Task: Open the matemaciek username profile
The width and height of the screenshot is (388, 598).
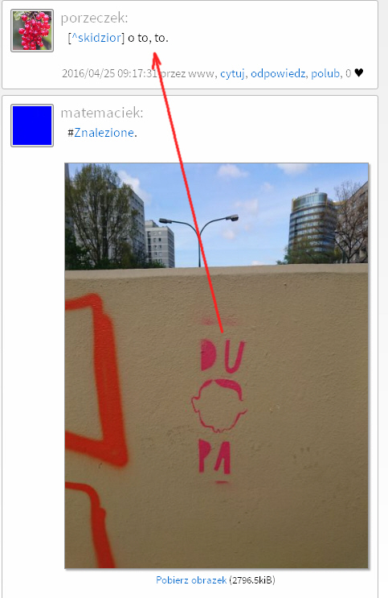Action: (x=102, y=113)
